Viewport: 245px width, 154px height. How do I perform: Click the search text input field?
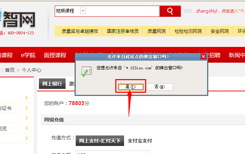tap(122, 11)
